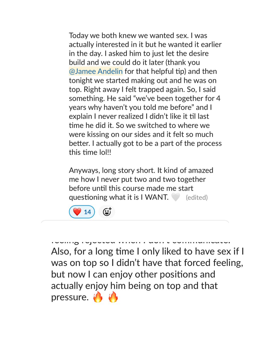Viewport: 270px width, 338px height.
Task: Click the paragraph starting 'Anyways, long story short'
Action: [x=141, y=184]
